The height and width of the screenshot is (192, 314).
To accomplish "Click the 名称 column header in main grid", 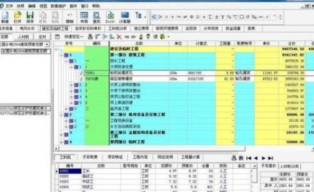I will click(x=139, y=43).
